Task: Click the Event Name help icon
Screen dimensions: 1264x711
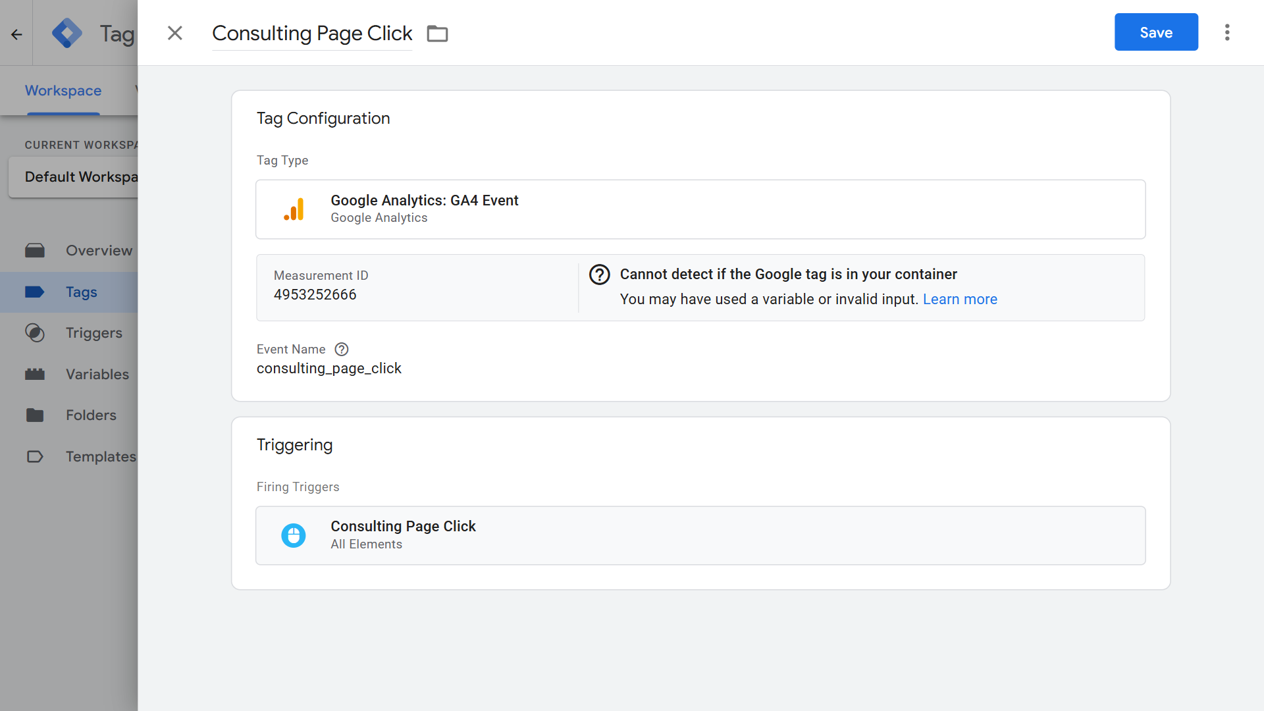Action: [x=342, y=350]
